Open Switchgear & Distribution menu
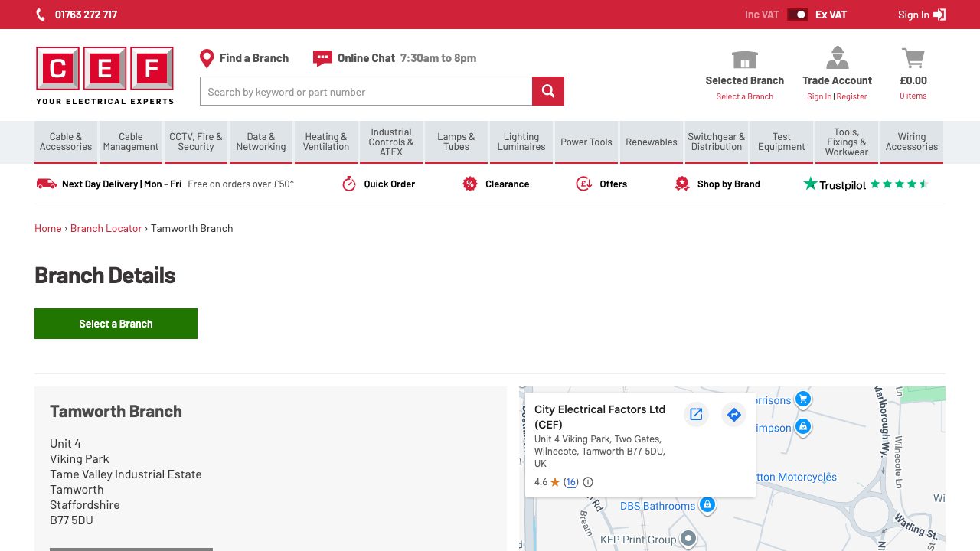Image resolution: width=980 pixels, height=551 pixels. (x=717, y=142)
